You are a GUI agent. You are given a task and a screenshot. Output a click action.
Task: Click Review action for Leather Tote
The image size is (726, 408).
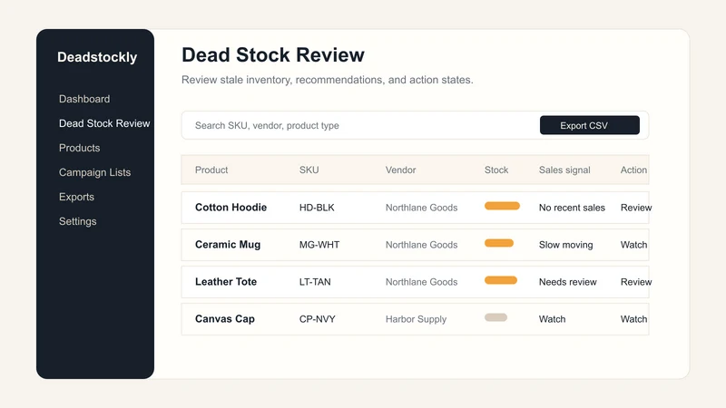636,282
